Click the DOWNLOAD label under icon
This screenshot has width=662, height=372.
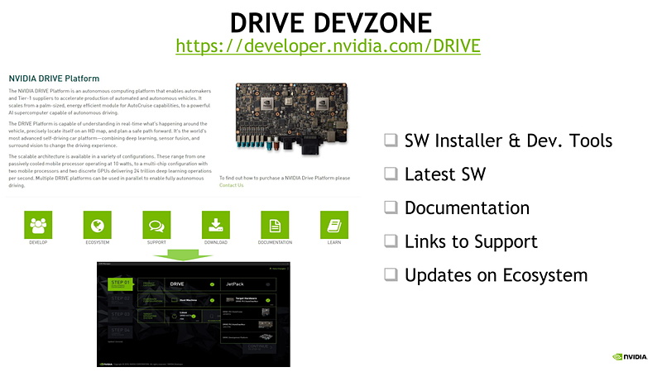tap(216, 242)
